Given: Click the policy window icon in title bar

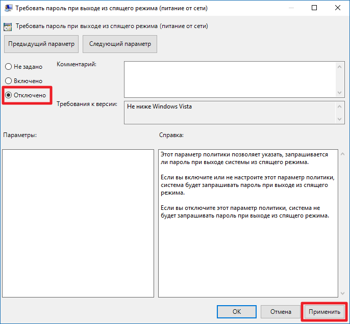Looking at the screenshot, I should tap(8, 8).
